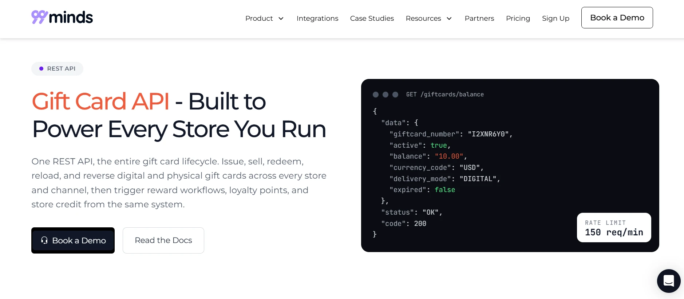The height and width of the screenshot is (299, 684).
Task: Click the dark Book a Demo hero button
Action: coord(73,240)
